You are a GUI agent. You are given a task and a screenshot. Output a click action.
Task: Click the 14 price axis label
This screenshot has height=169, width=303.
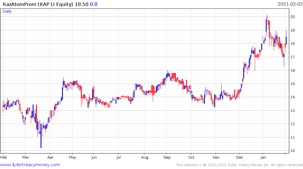[293, 97]
